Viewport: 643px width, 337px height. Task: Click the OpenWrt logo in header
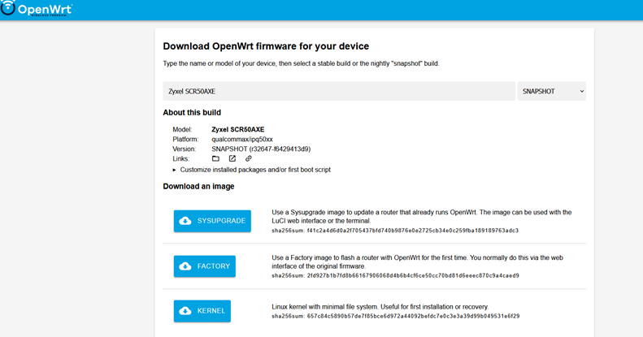point(36,8)
